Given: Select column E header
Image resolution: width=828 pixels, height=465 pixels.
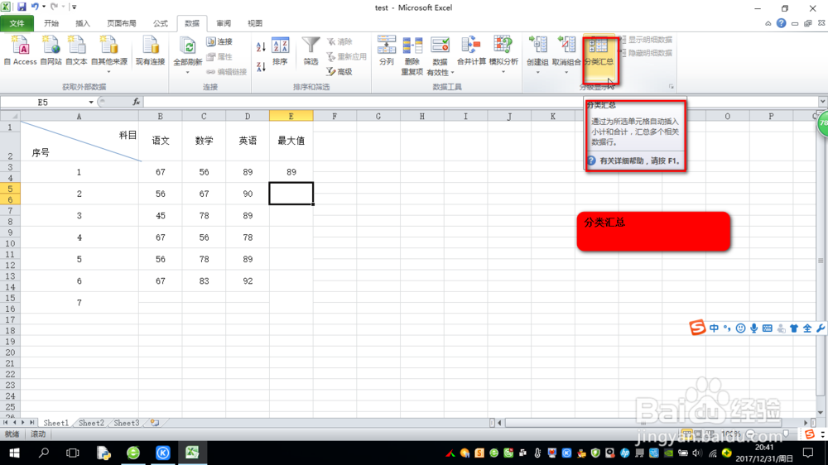Looking at the screenshot, I should coord(291,116).
